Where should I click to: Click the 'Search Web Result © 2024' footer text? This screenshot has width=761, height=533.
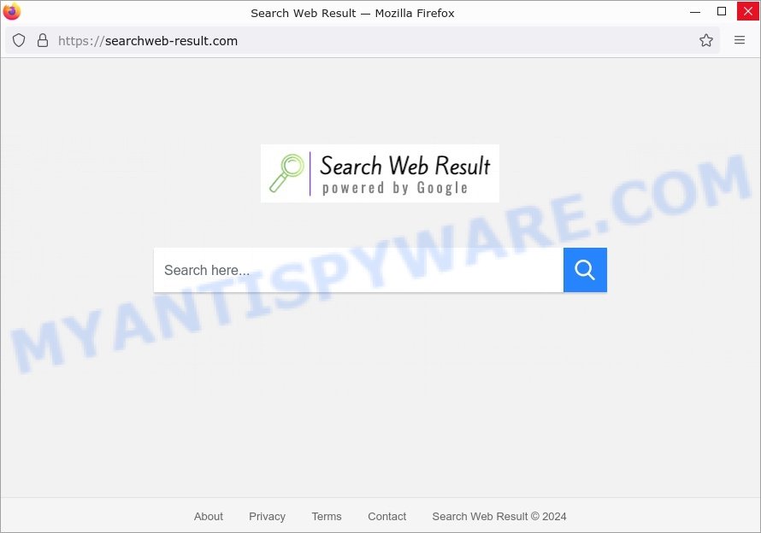coord(498,517)
